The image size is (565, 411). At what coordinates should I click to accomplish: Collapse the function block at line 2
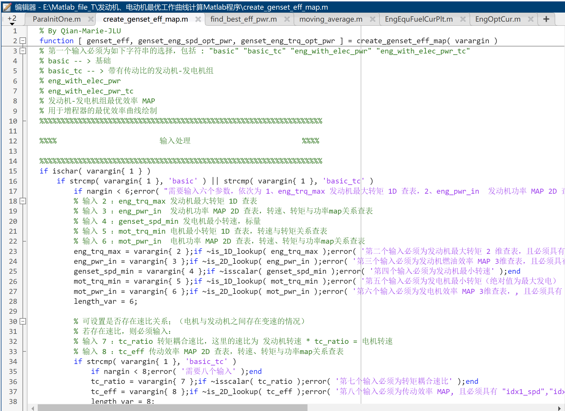pyautogui.click(x=23, y=41)
